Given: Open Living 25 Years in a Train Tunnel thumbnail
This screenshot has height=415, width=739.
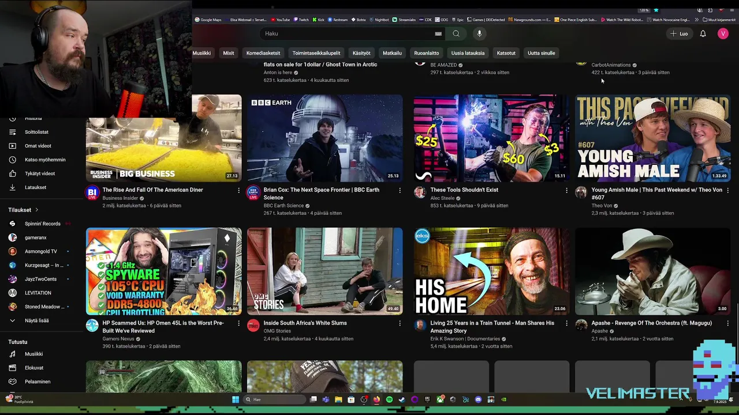Looking at the screenshot, I should 491,271.
